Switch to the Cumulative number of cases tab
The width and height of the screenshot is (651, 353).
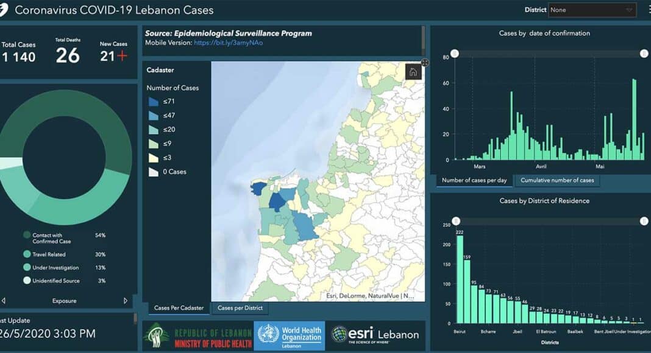[557, 180]
